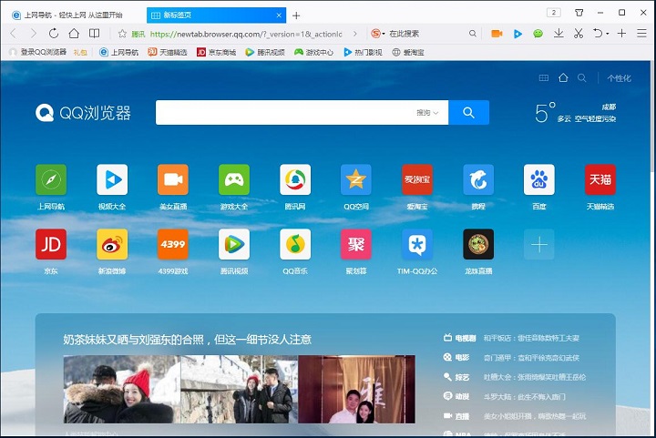Screen dimensions: 656x438
Task: Open the 上网导航 compass shortcut tile
Action: coord(51,179)
